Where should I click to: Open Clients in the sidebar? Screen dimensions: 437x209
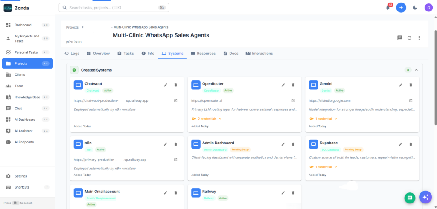27,75
